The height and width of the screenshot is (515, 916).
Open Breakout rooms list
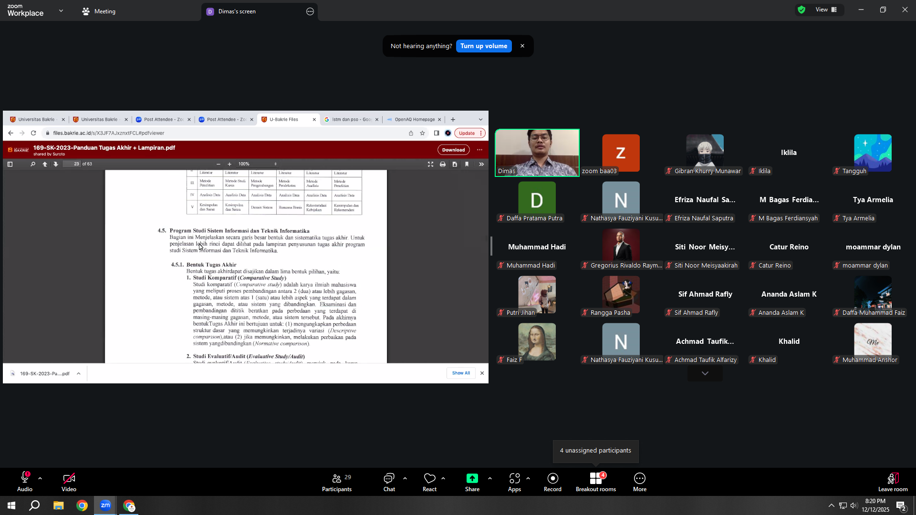coord(596,482)
